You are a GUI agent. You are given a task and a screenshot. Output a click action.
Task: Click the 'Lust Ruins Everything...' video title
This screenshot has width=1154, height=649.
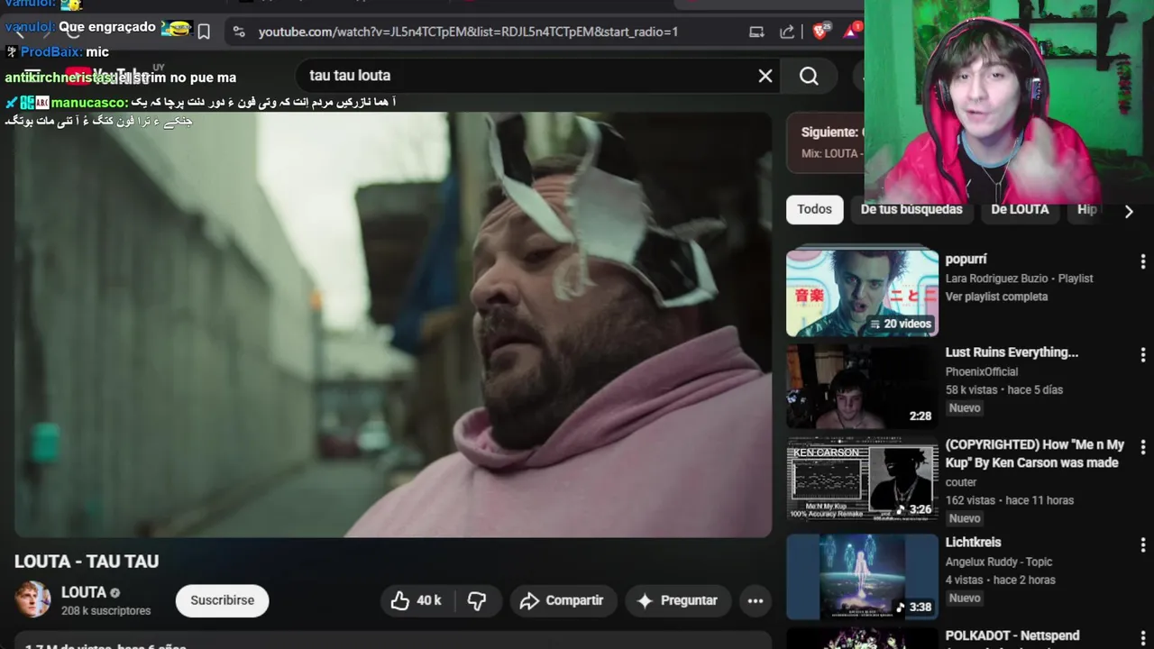(1012, 352)
